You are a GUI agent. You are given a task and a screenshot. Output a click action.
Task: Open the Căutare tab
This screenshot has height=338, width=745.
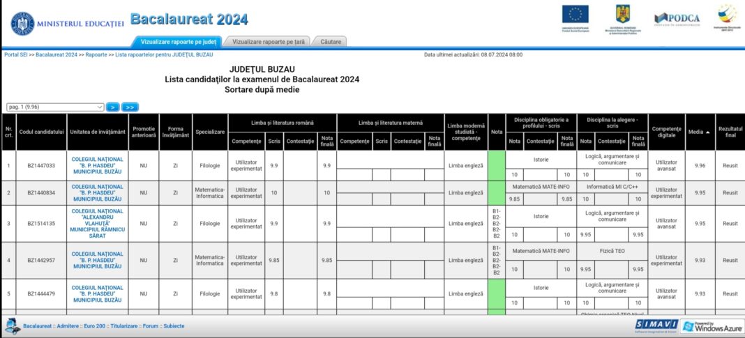point(331,42)
